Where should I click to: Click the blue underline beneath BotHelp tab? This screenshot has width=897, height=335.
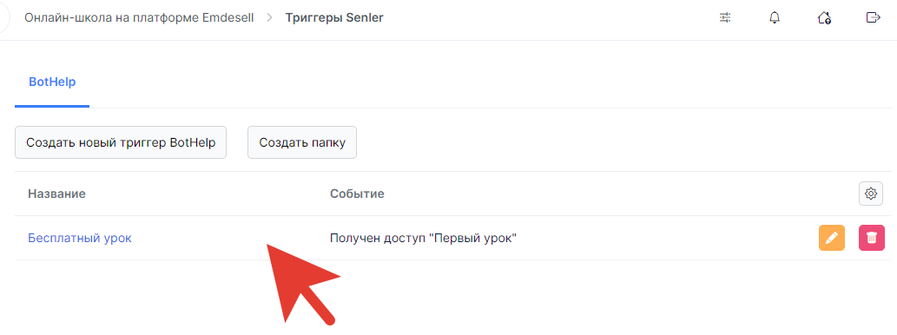tap(52, 107)
